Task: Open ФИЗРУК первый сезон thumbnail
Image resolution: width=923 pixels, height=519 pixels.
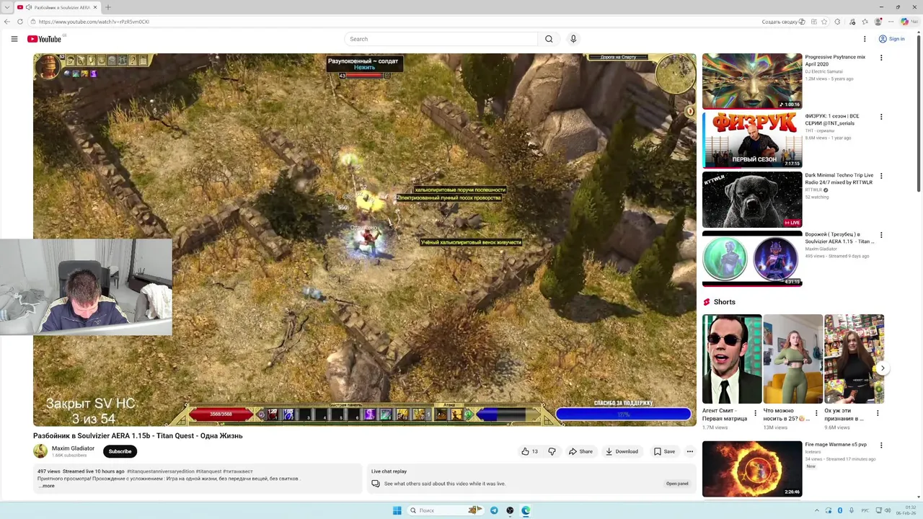Action: tap(752, 140)
